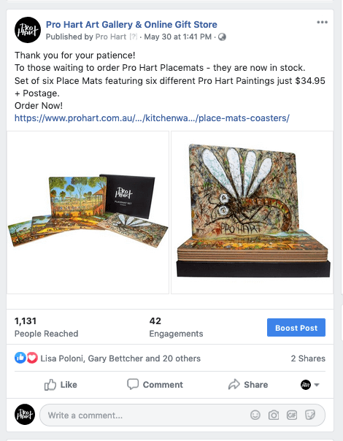This screenshot has width=343, height=441.
Task: Click the red heart reaction icon
Action: pyautogui.click(x=32, y=358)
